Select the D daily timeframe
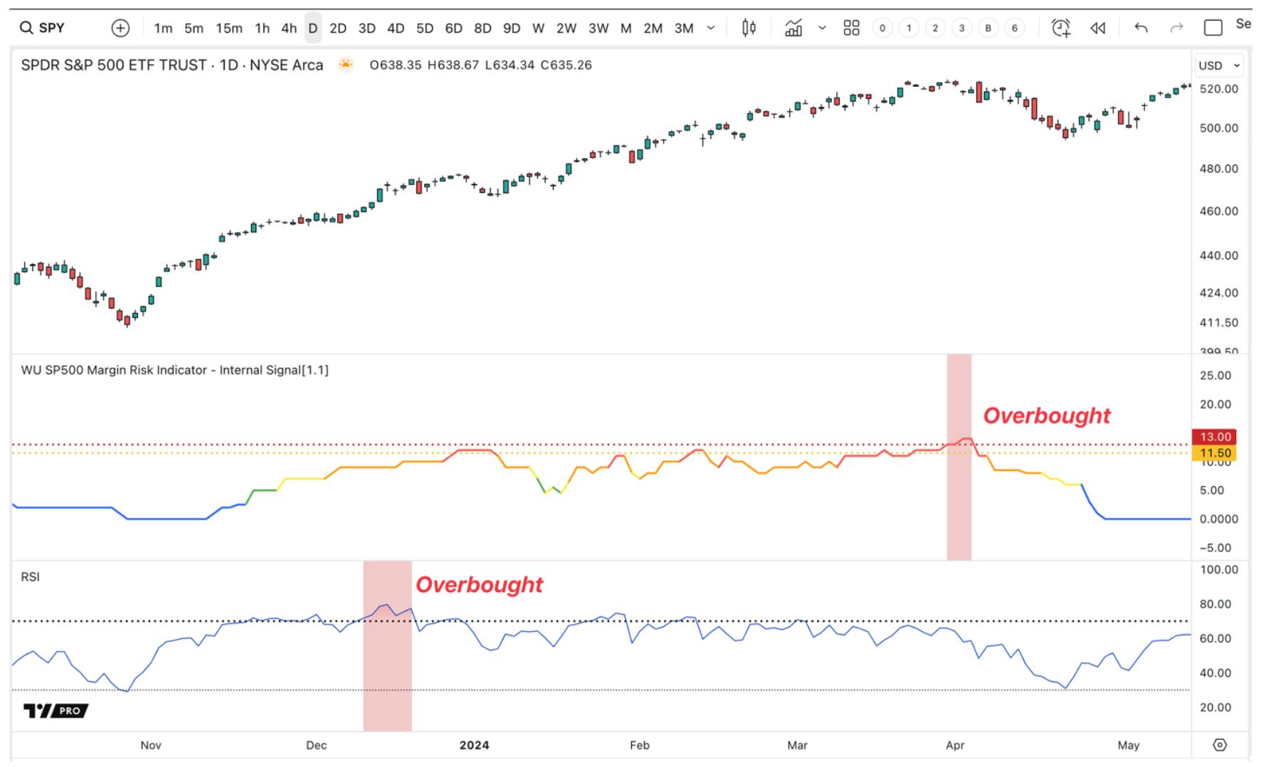1261x767 pixels. 312,28
